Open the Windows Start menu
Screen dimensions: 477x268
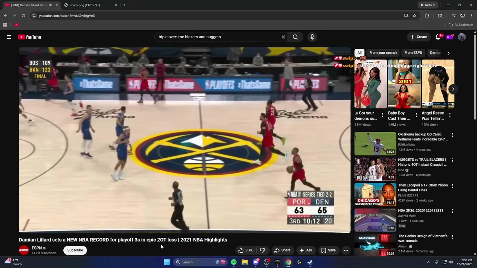(x=167, y=262)
